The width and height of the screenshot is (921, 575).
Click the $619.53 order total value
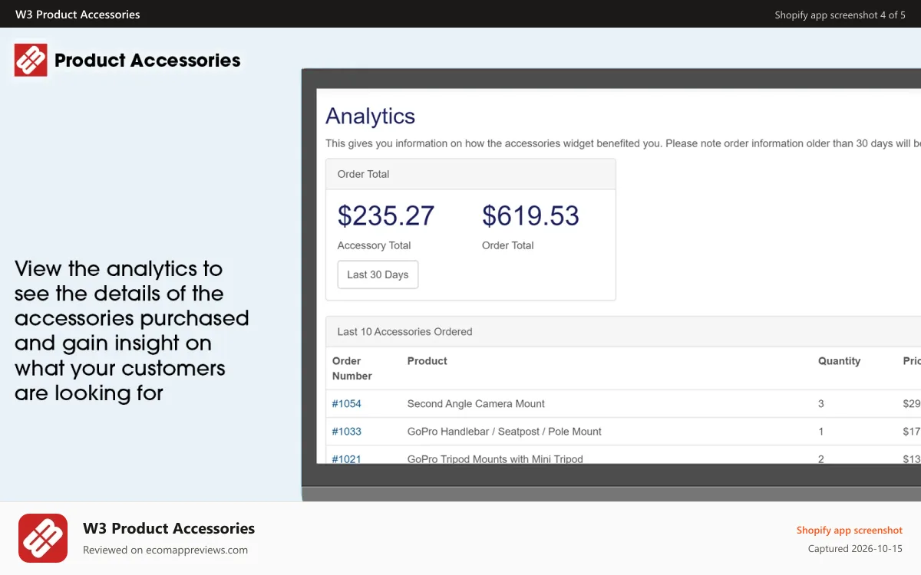tap(530, 215)
